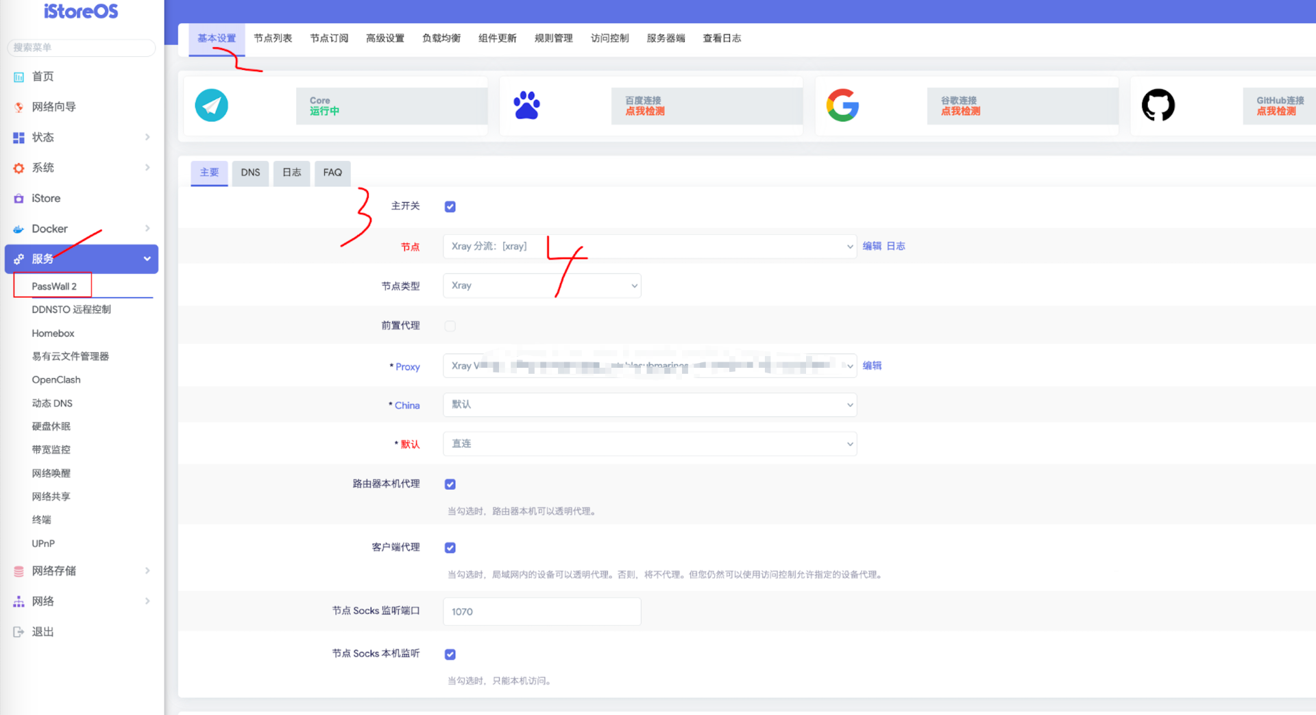Click the Socks 监听端口 input field
Screen dimensions: 1316x715
541,612
